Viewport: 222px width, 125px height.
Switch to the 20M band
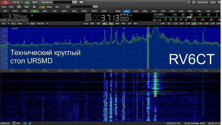154,11
